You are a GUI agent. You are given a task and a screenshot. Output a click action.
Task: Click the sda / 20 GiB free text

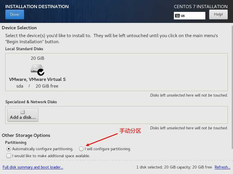click(37, 86)
